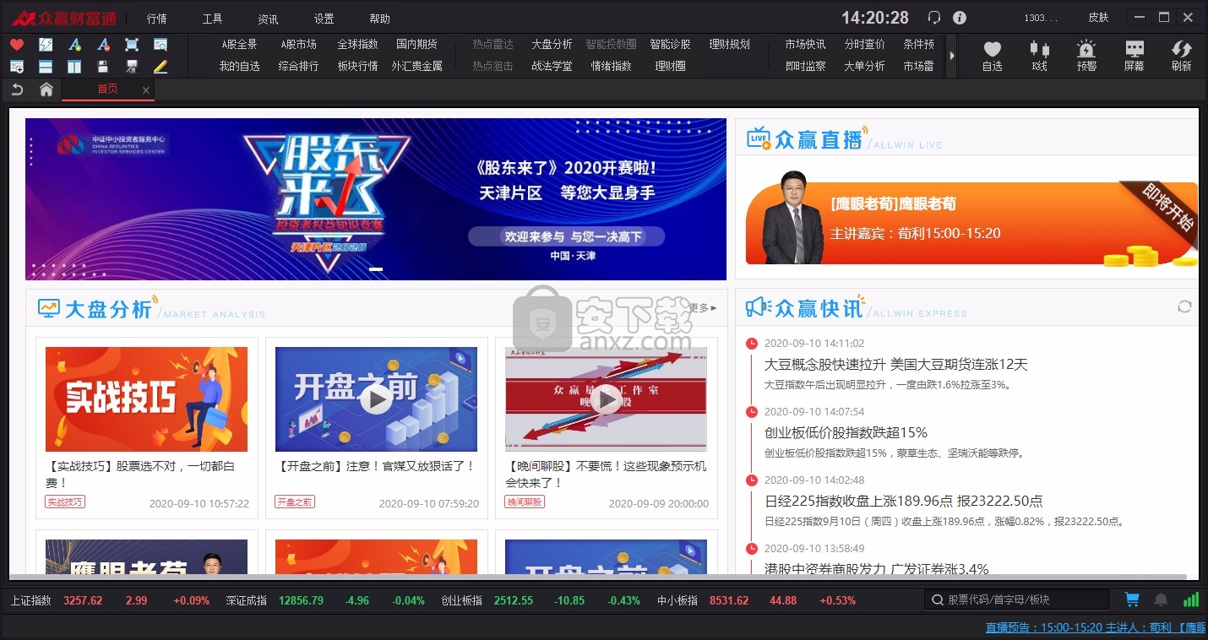Image resolution: width=1208 pixels, height=640 pixels.
Task: Open 即时监察 toolbar link
Action: coord(805,66)
